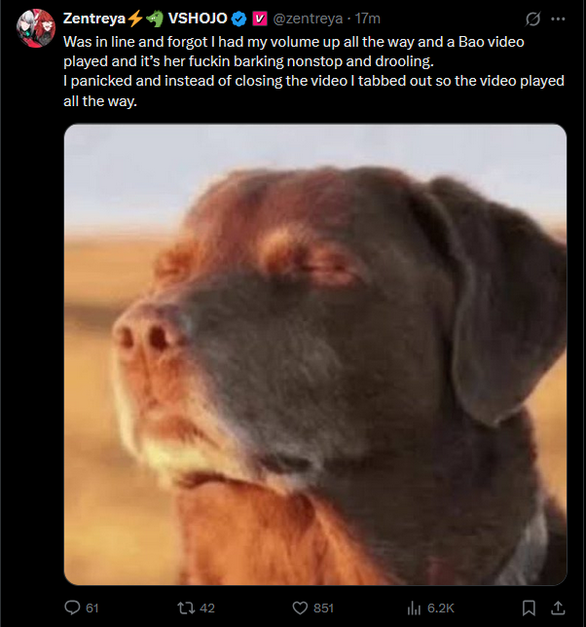
Task: Open the @zentreya handle link
Action: pos(308,18)
